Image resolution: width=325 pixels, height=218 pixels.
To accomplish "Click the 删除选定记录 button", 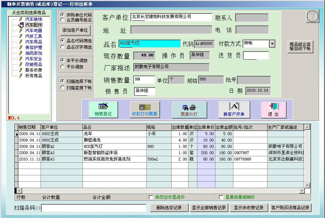I will 169,208.
